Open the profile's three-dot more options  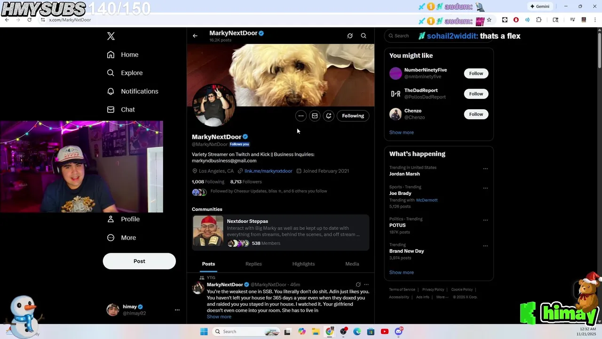[301, 116]
